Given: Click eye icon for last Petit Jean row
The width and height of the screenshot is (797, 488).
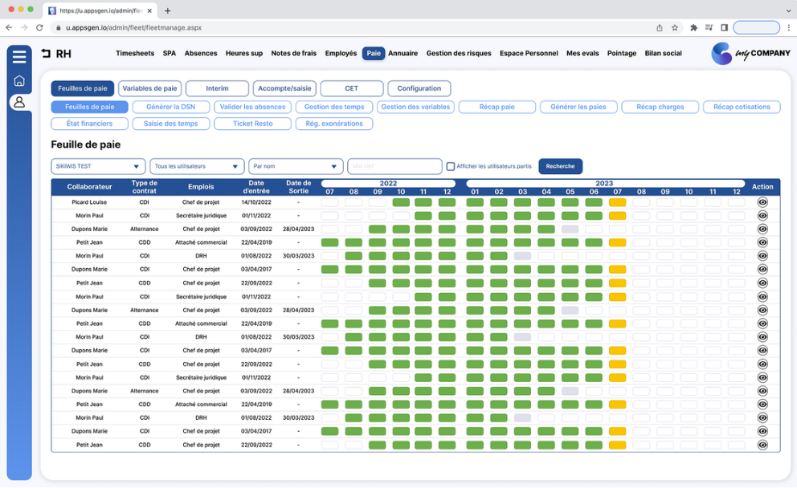Looking at the screenshot, I should point(762,445).
